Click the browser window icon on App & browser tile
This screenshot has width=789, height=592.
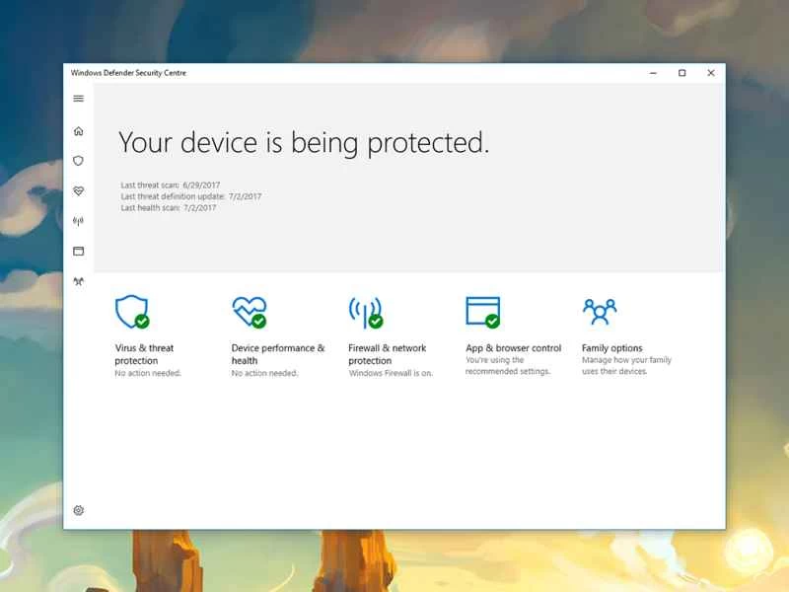[x=481, y=310]
